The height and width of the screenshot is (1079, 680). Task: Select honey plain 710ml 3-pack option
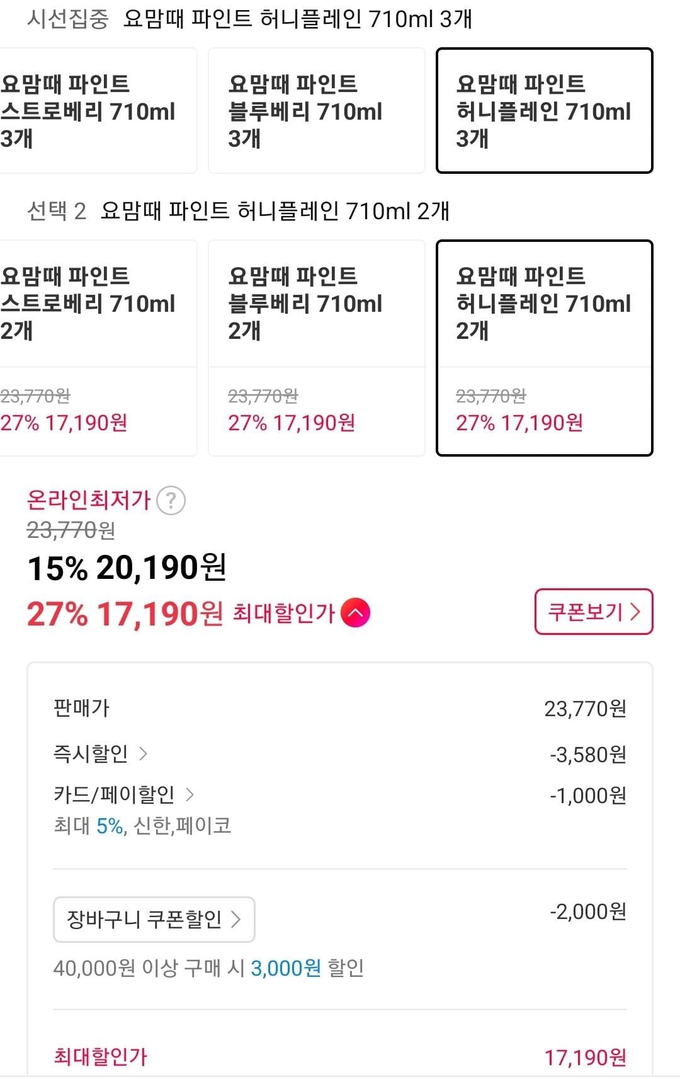544,111
